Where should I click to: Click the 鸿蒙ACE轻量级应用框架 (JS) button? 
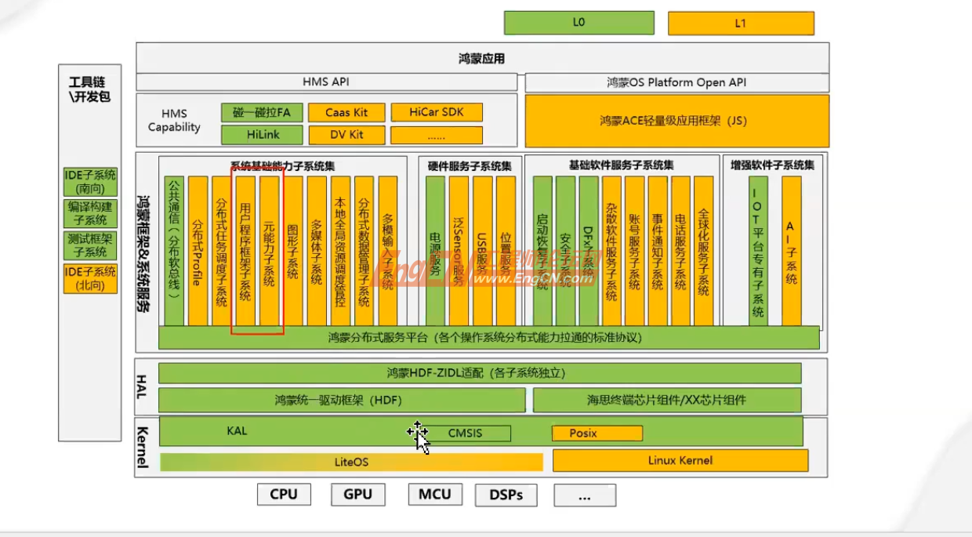pos(674,122)
